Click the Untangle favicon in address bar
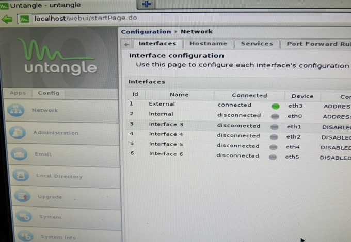This screenshot has height=242, width=351. click(x=25, y=19)
